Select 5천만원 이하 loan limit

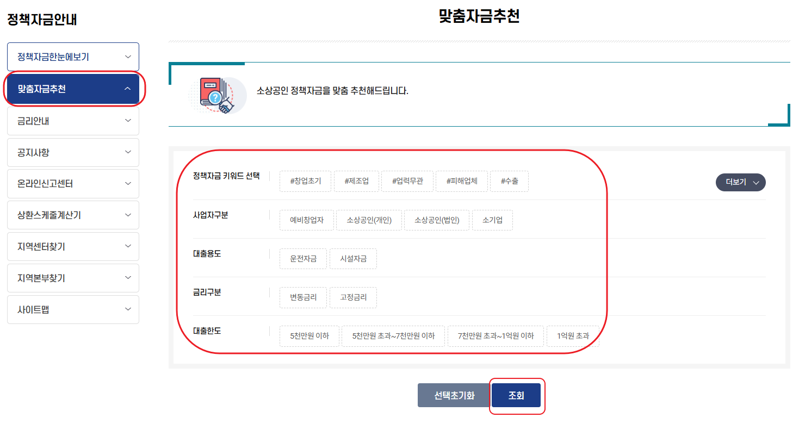[x=309, y=336]
